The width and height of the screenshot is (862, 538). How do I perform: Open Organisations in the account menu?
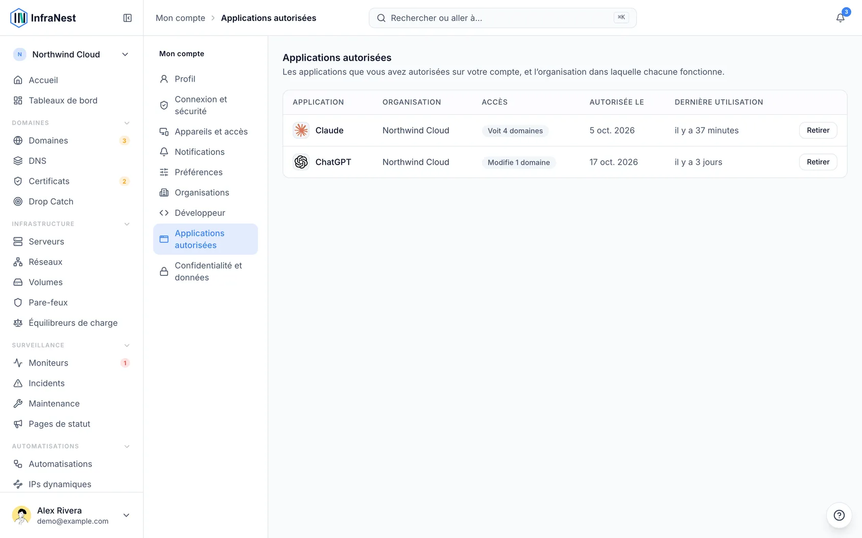[205, 193]
